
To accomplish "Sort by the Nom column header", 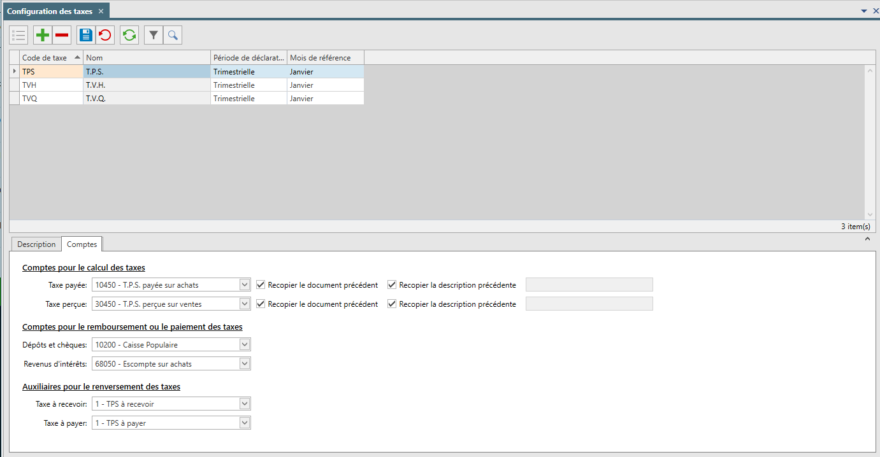I will (147, 58).
